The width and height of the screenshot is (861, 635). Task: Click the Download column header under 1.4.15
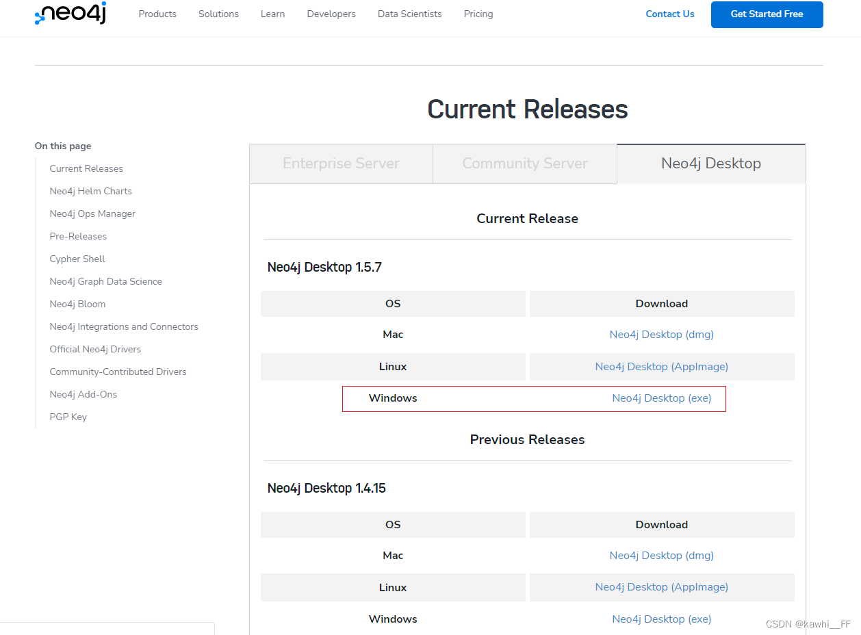tap(662, 525)
